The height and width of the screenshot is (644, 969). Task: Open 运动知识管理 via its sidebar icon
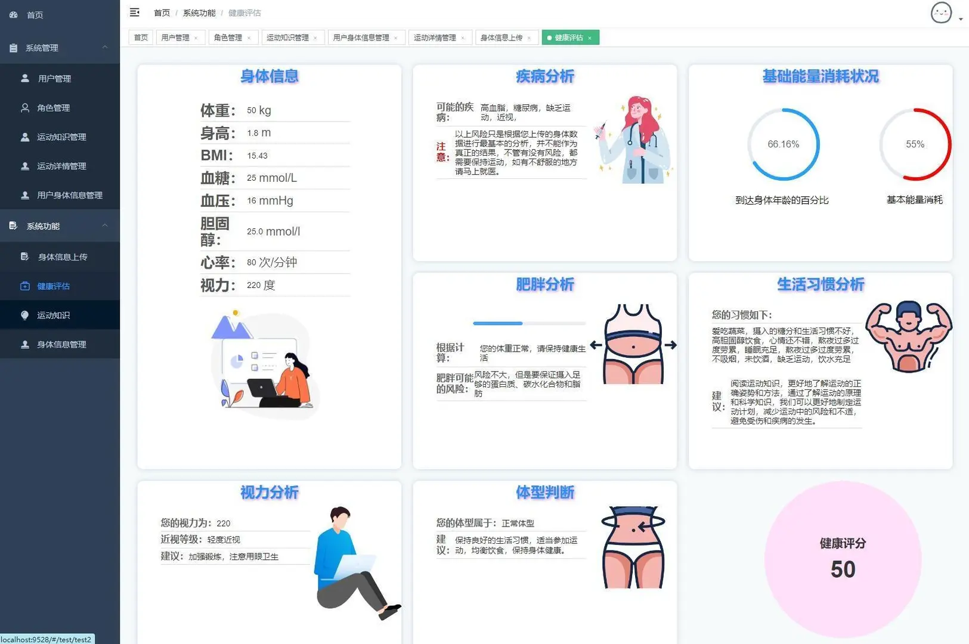click(24, 137)
